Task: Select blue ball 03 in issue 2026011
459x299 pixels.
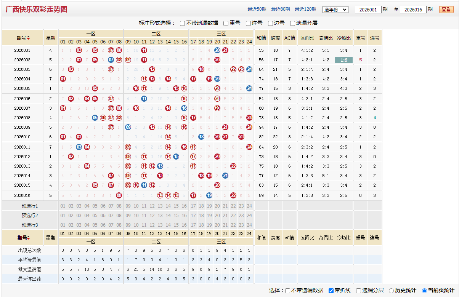Action: point(79,147)
